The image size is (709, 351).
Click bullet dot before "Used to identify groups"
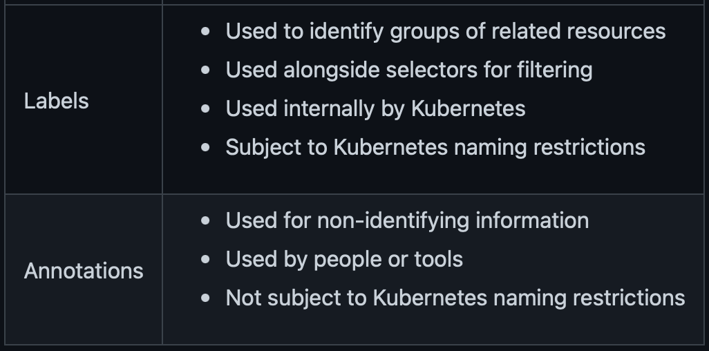coord(205,31)
